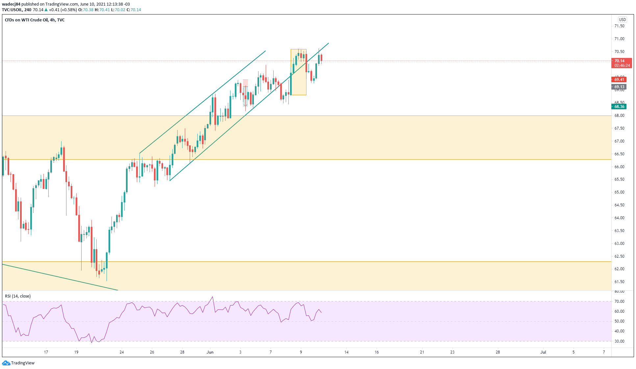Viewport: 636px width, 369px height.
Task: Click the 'Jun' label on time axis
Action: point(210,352)
